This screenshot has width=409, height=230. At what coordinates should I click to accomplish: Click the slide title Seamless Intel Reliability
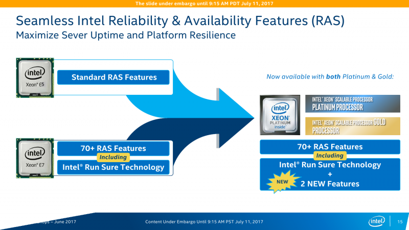pos(180,21)
